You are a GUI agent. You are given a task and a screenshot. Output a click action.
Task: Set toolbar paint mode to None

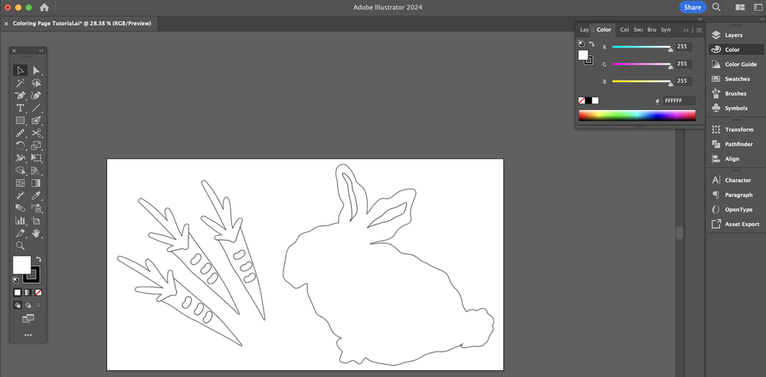tap(38, 293)
